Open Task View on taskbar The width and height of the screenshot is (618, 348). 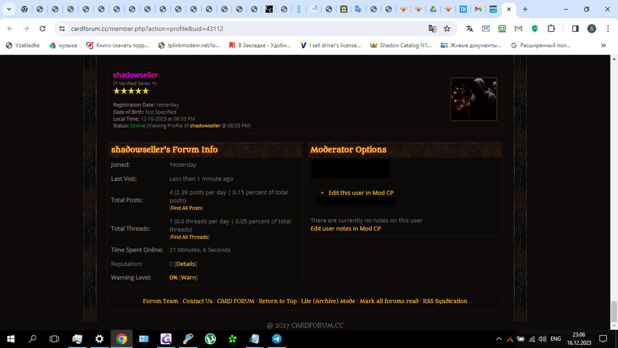point(55,339)
